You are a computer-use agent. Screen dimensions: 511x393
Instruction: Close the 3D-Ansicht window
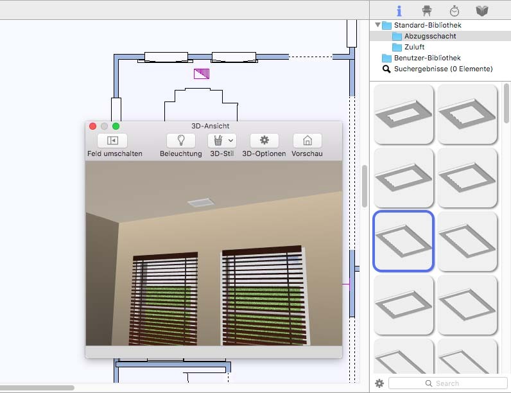pos(92,126)
